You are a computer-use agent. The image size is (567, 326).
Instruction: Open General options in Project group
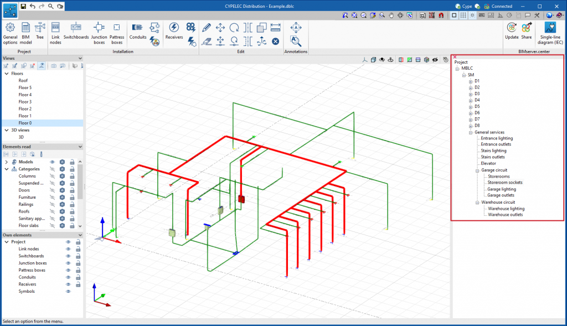pos(10,32)
